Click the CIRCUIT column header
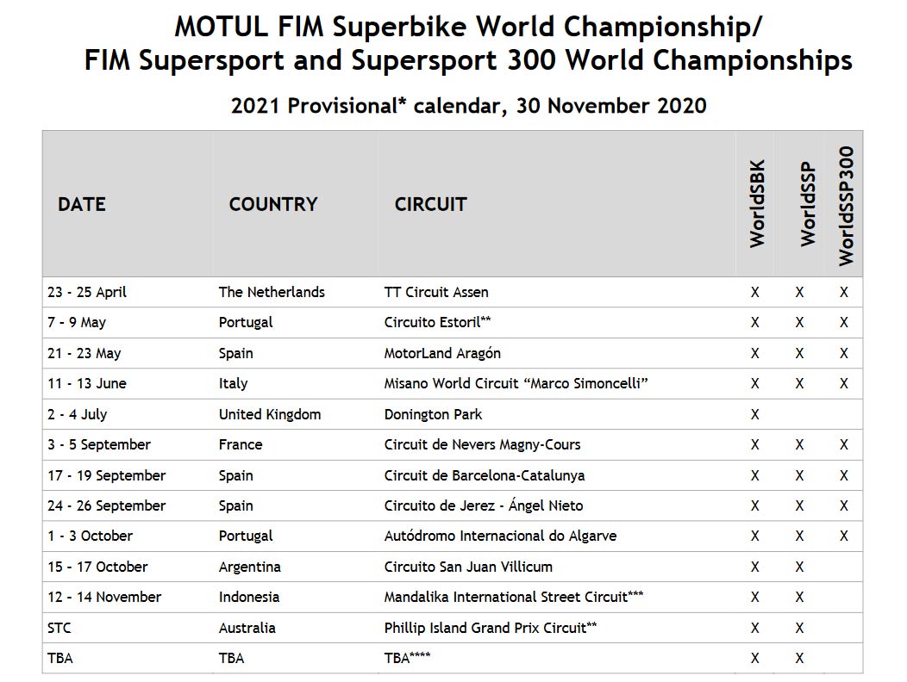The image size is (907, 682). tap(430, 204)
